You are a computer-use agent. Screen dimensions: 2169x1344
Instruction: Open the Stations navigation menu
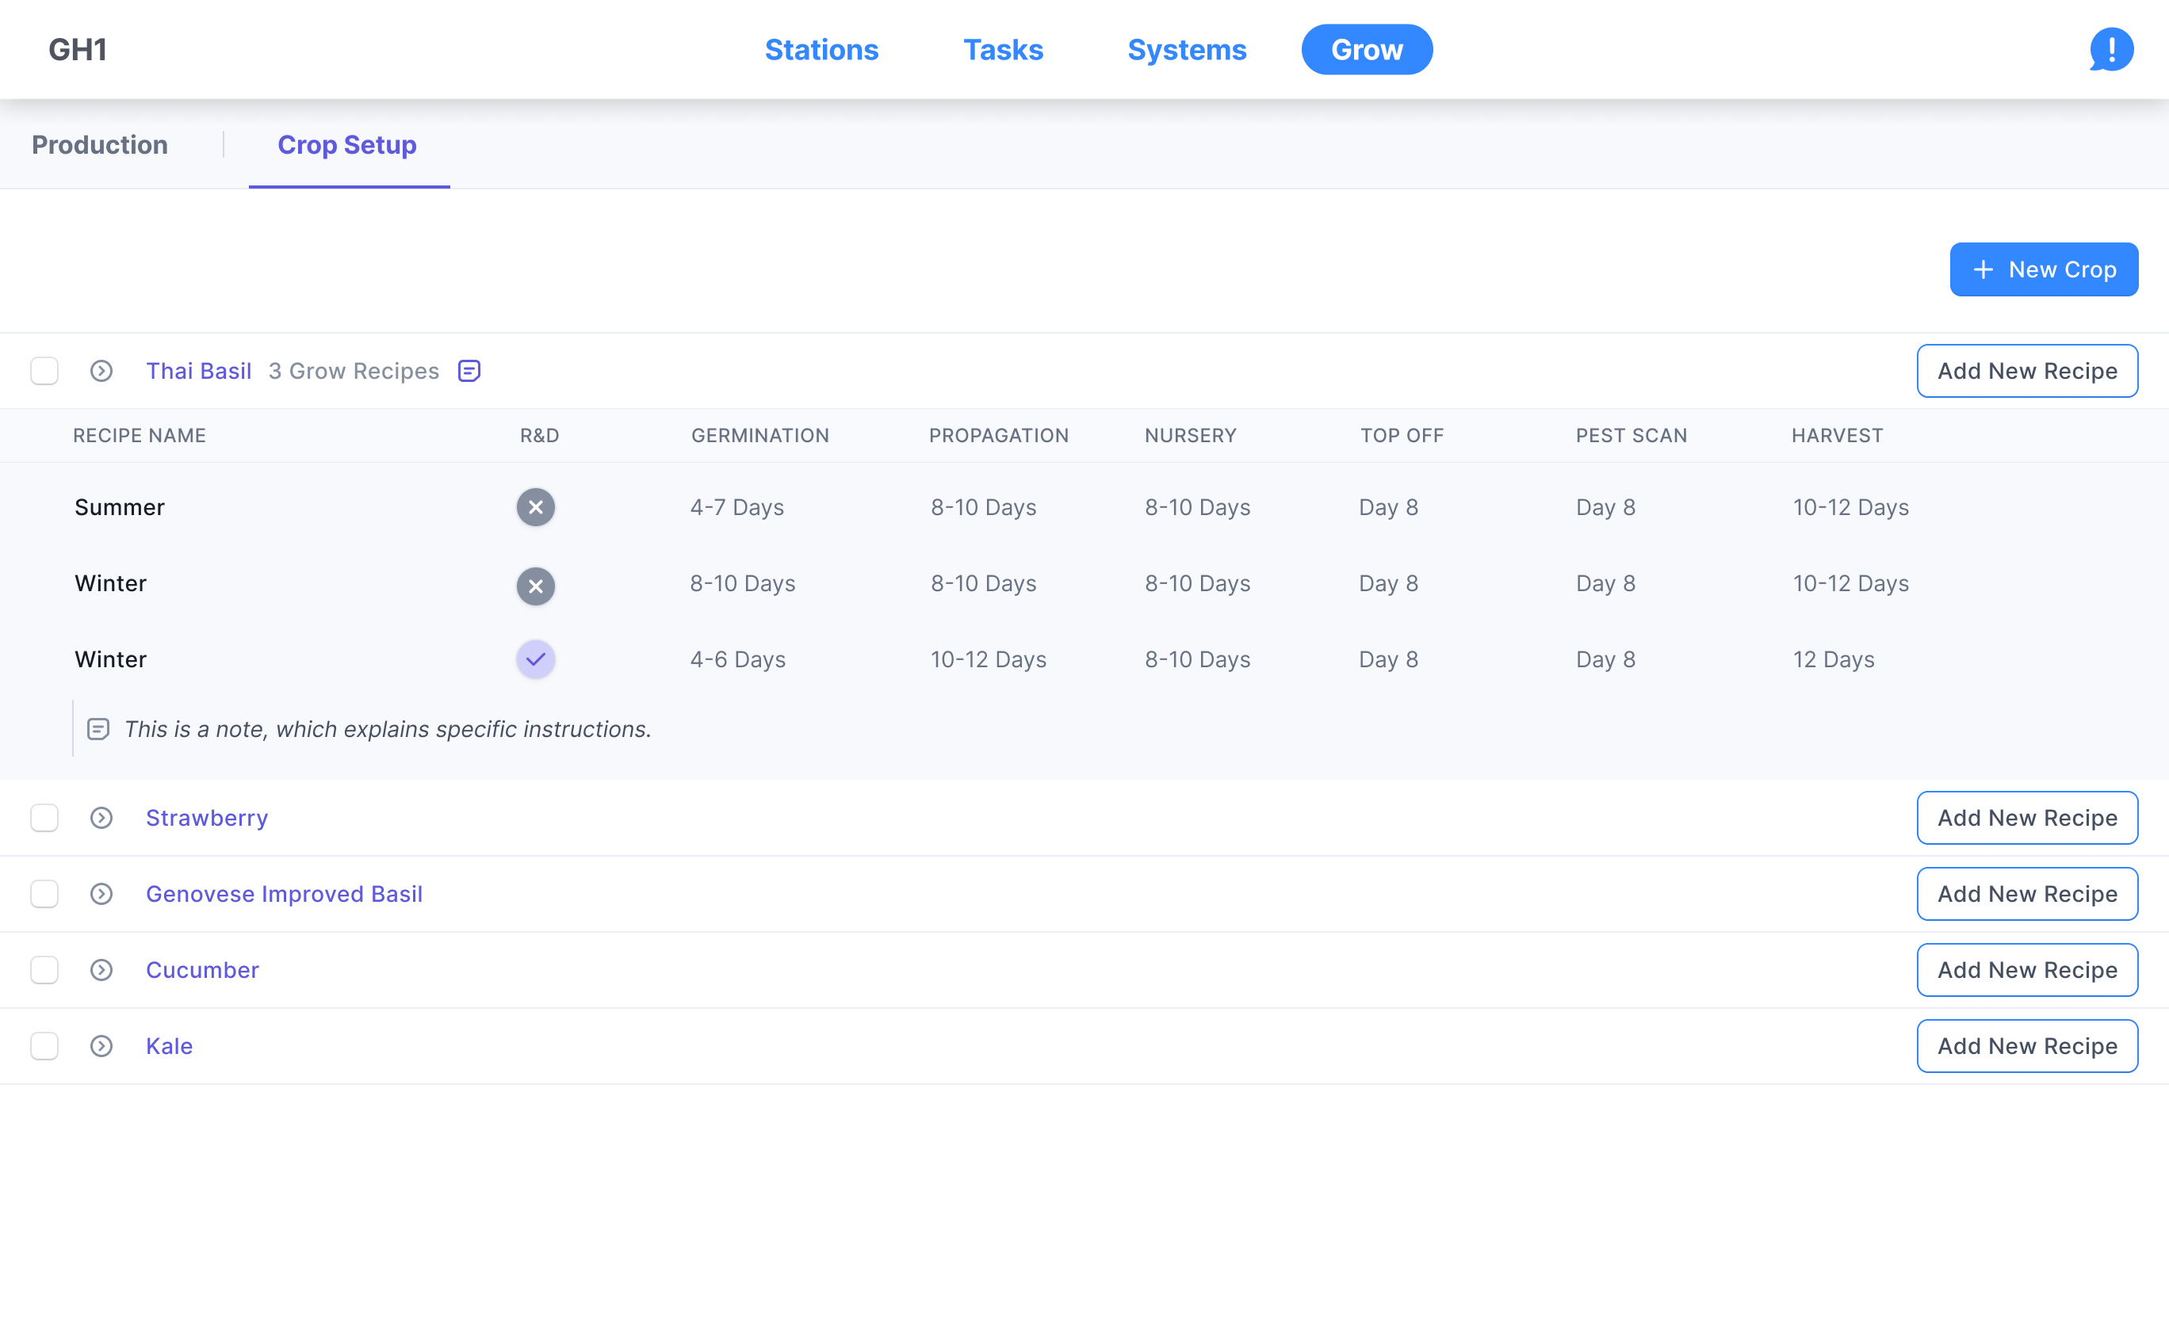pos(821,50)
